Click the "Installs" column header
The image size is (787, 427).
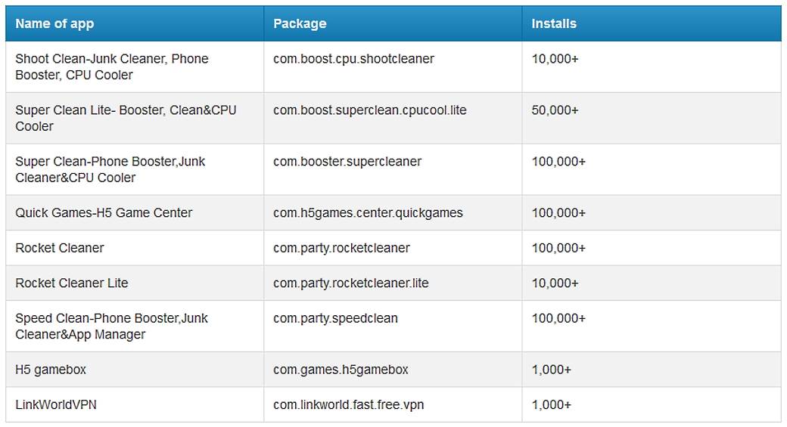(553, 23)
